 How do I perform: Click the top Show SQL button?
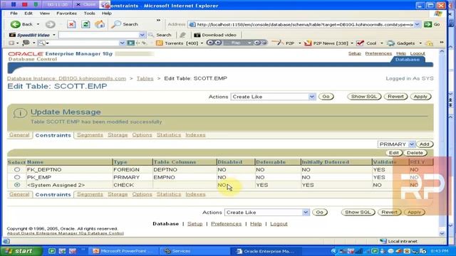pyautogui.click(x=364, y=97)
